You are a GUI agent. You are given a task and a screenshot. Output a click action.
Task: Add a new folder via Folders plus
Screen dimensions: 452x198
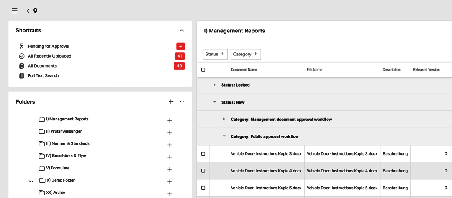click(x=171, y=101)
